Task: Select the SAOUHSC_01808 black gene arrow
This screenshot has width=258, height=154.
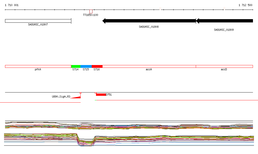Action: 149,21
